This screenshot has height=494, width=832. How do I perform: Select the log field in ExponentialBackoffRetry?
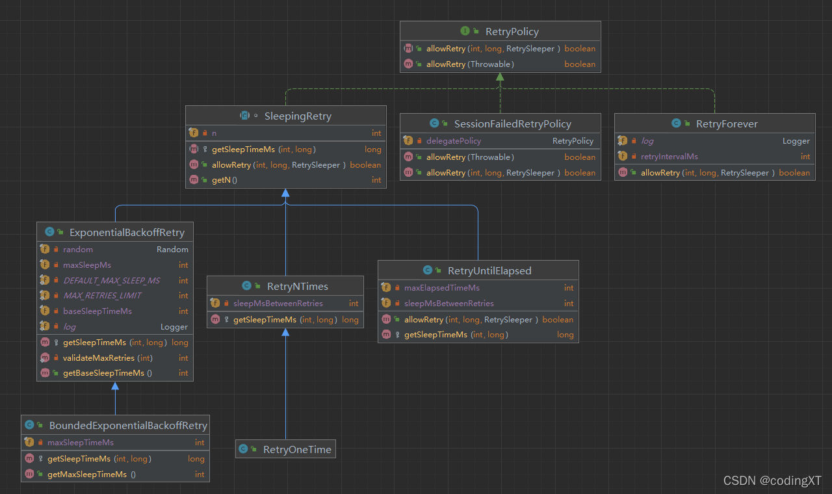coord(69,326)
